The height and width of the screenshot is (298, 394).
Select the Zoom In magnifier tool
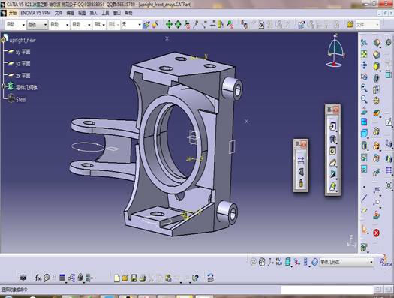click(x=364, y=88)
